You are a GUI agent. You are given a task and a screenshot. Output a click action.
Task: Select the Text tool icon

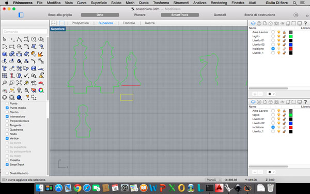coord(4,68)
